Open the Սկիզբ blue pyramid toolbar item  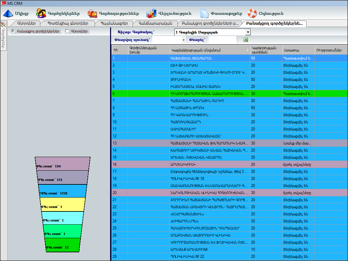click(16, 14)
